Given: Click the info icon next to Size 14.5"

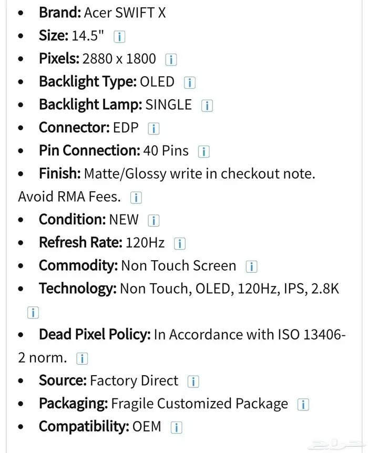Looking at the screenshot, I should tap(119, 37).
